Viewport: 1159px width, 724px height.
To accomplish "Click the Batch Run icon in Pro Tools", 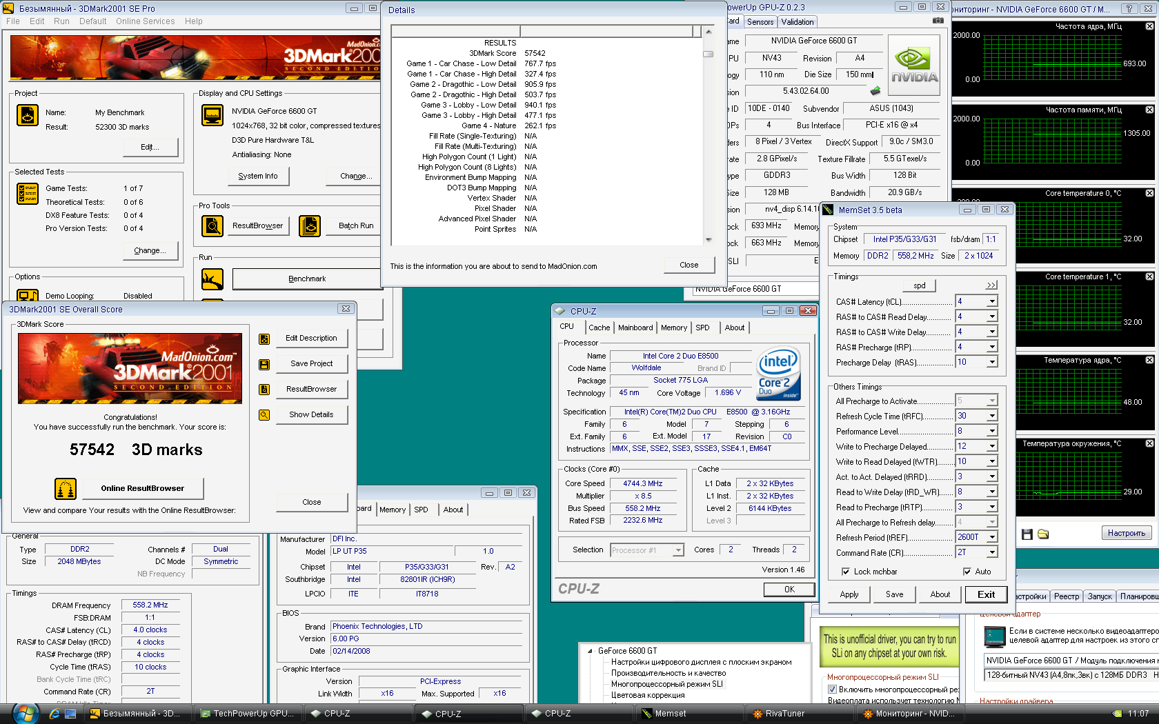I will 310,225.
